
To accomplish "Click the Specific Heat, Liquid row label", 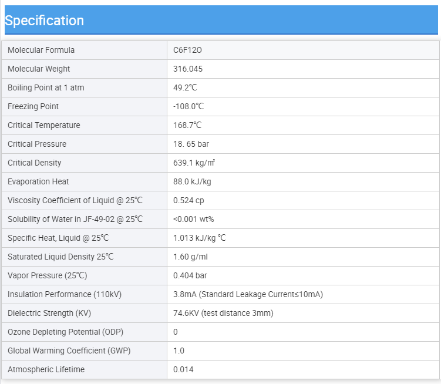I will pyautogui.click(x=58, y=238).
